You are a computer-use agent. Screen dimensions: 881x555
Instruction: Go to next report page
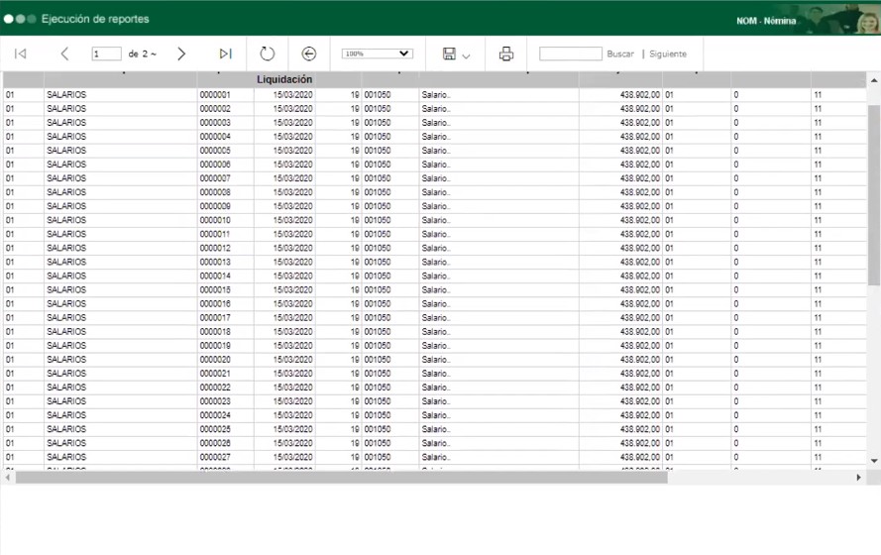181,54
